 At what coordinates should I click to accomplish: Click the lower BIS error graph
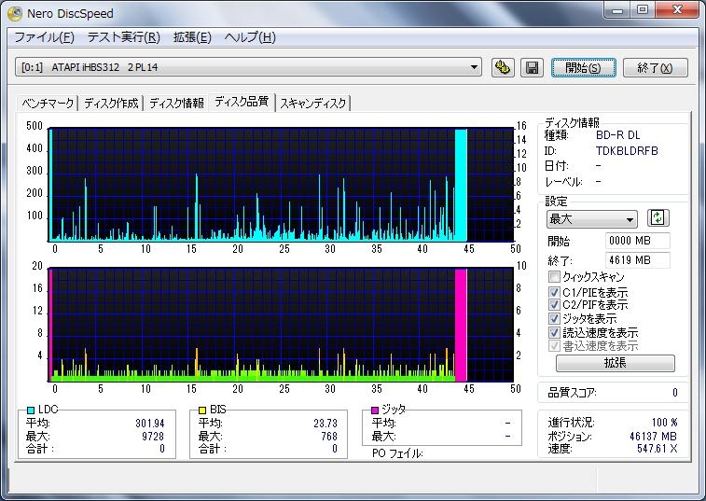[281, 325]
